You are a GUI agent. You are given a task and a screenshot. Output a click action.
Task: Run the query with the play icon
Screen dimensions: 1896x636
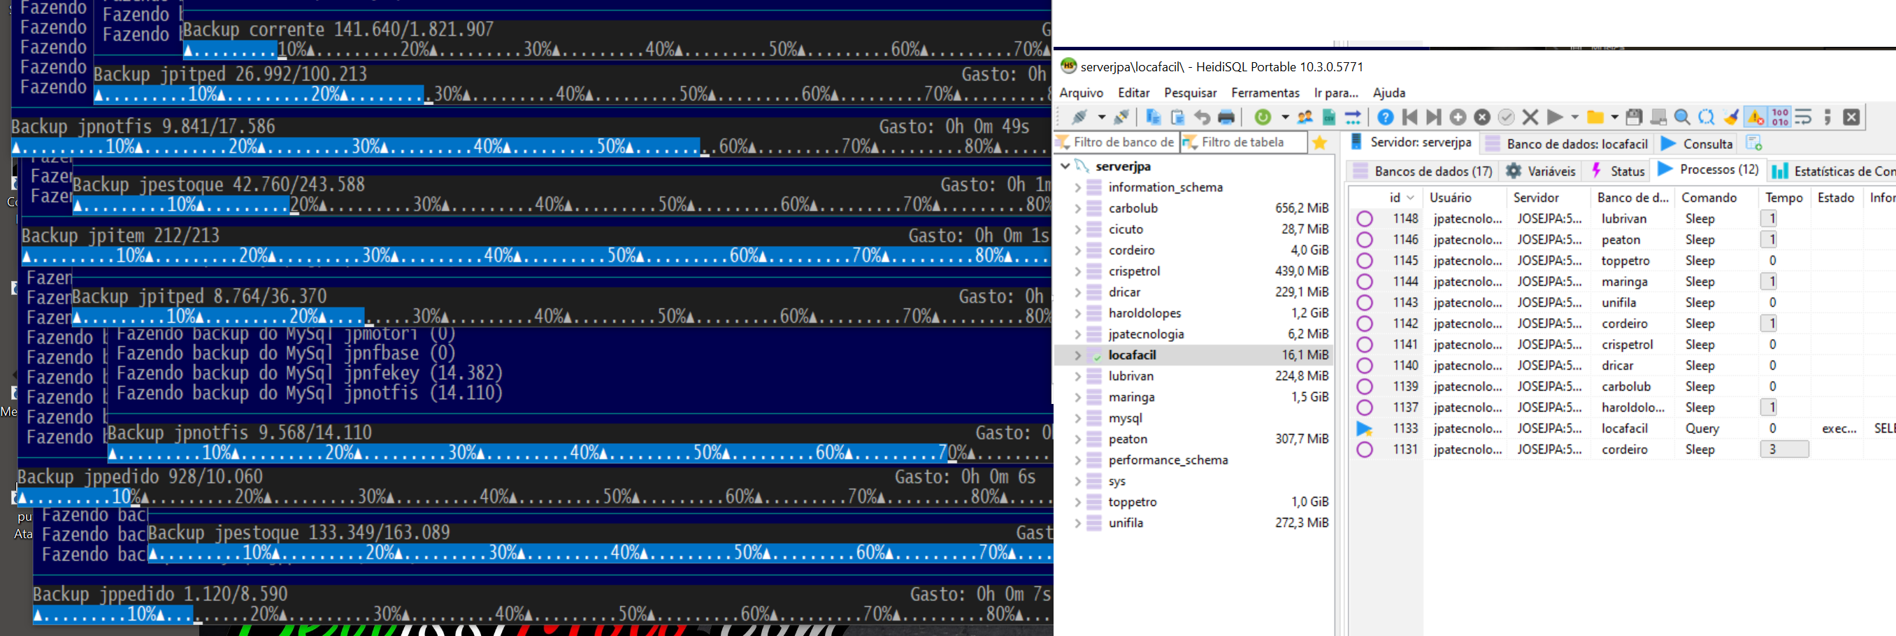coord(1556,117)
